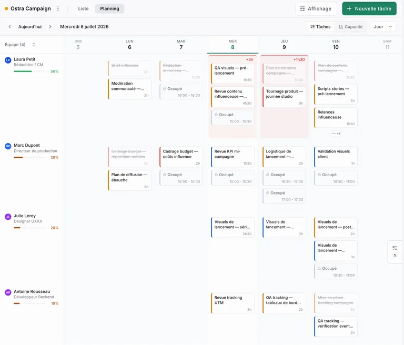This screenshot has width=404, height=345.
Task: Open the Modération communauté task card
Action: (x=129, y=89)
